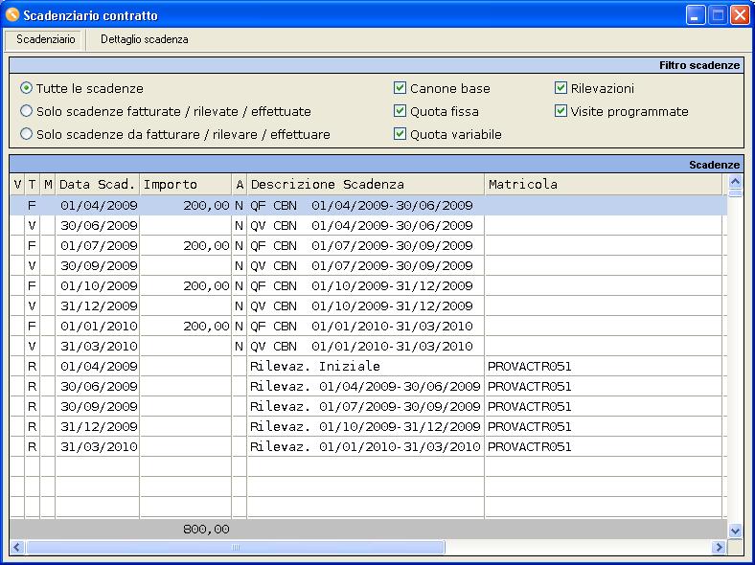Click the T column header
Image resolution: width=755 pixels, height=565 pixels.
pyautogui.click(x=33, y=184)
